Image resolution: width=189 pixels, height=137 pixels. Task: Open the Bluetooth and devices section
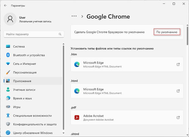pos(29,55)
